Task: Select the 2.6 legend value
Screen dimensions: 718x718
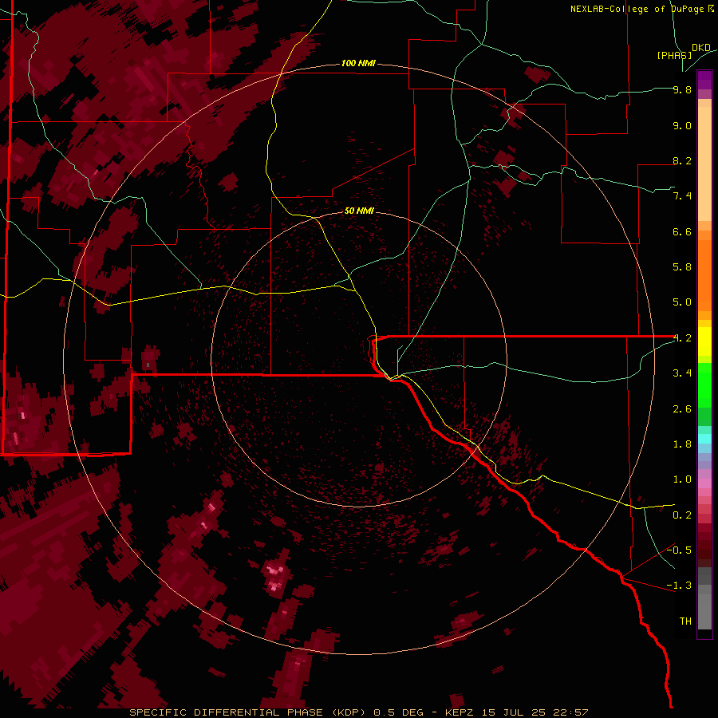Action: pyautogui.click(x=682, y=409)
